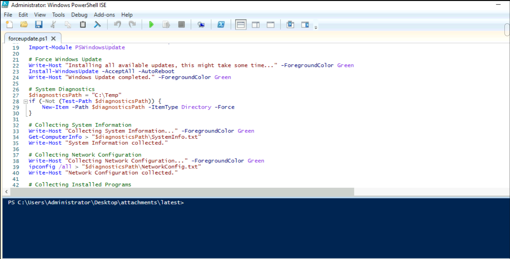Open a new Remote PowerShell tab
The width and height of the screenshot is (510, 259).
pos(201,24)
